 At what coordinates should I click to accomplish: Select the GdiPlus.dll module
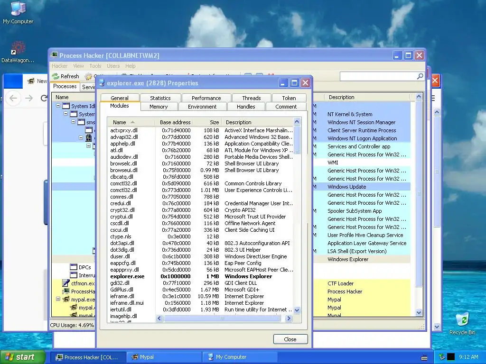click(x=200, y=290)
